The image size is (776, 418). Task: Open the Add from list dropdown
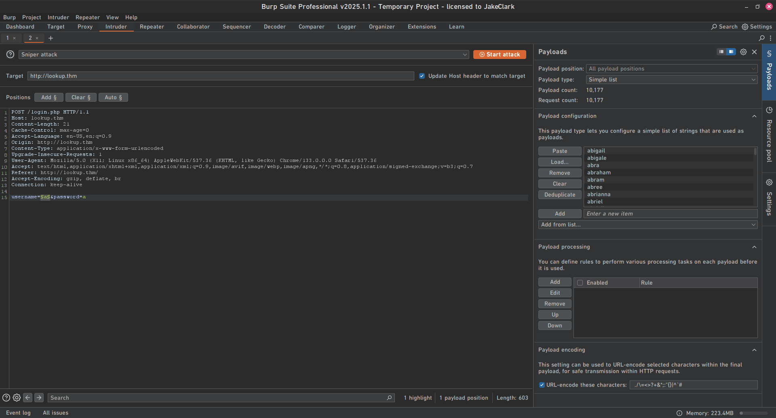pyautogui.click(x=648, y=225)
